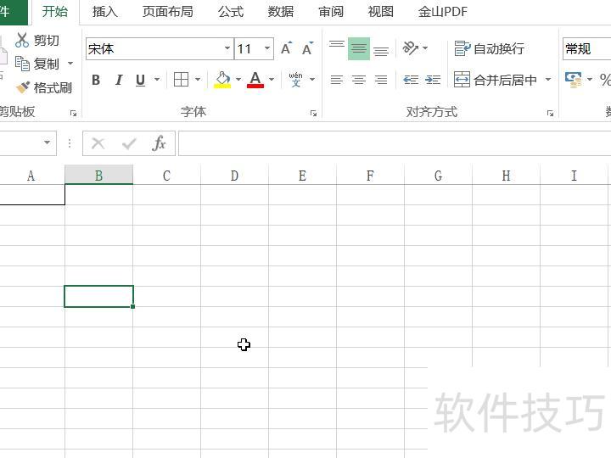Click the Cut scissors icon
The height and width of the screenshot is (458, 611).
[22, 40]
